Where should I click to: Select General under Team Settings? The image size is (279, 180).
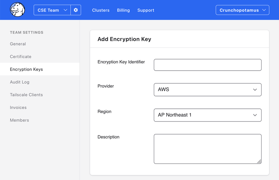(x=18, y=44)
